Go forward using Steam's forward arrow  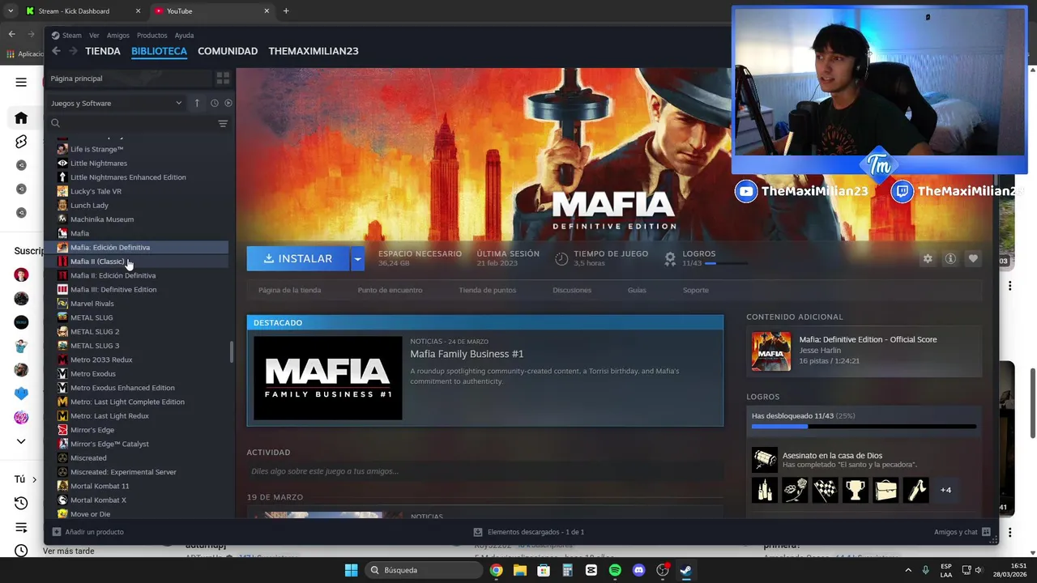(73, 51)
